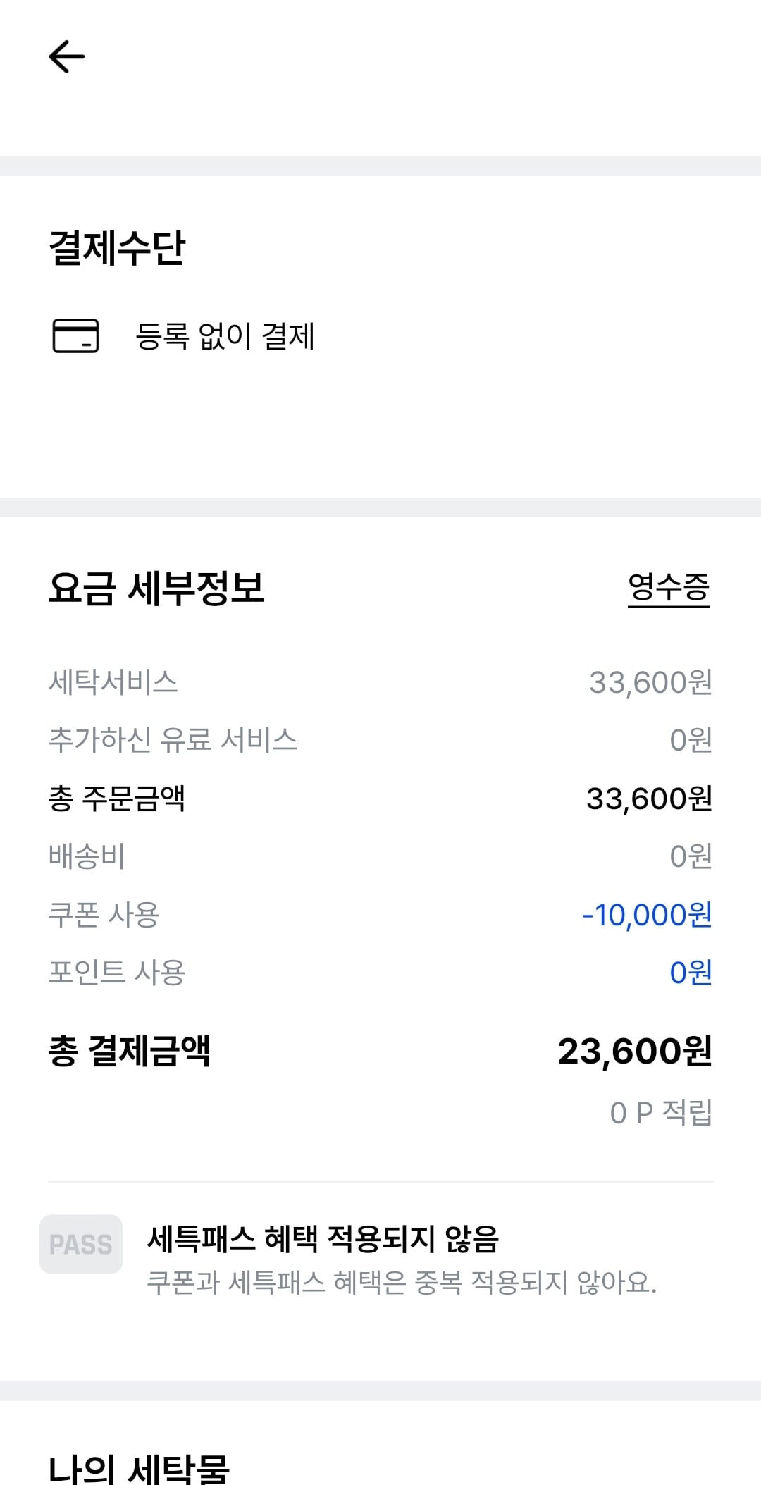
Task: Tap the -10,000원 coupon discount amount
Action: pos(647,914)
